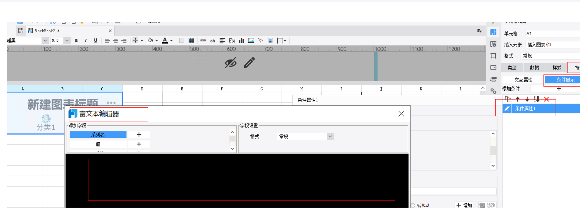
Task: Click the rich text editing area
Action: coord(237,180)
